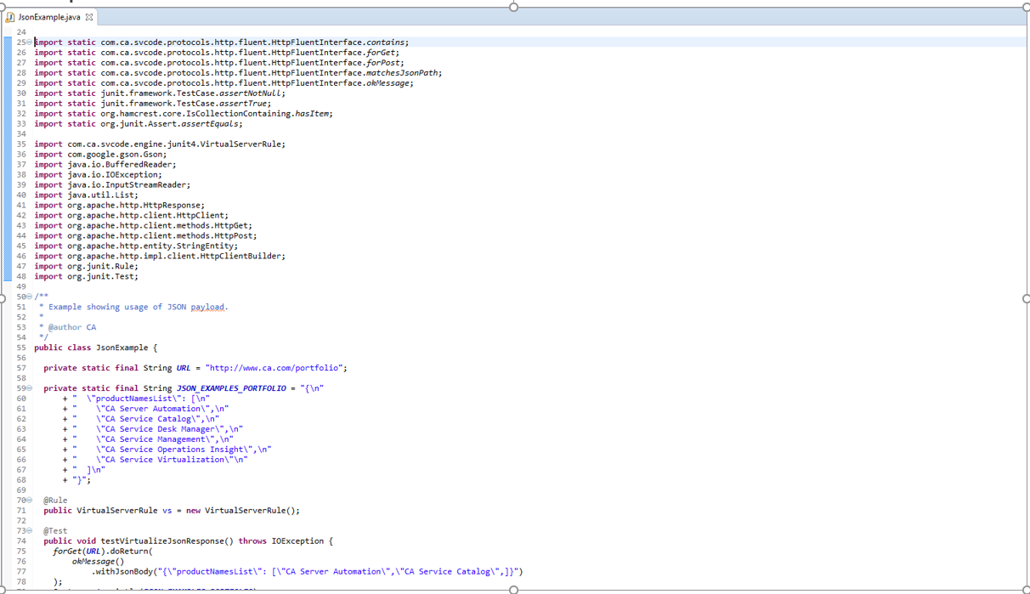Collapse the @Rule field fold at line 70
The width and height of the screenshot is (1030, 594).
pos(30,501)
